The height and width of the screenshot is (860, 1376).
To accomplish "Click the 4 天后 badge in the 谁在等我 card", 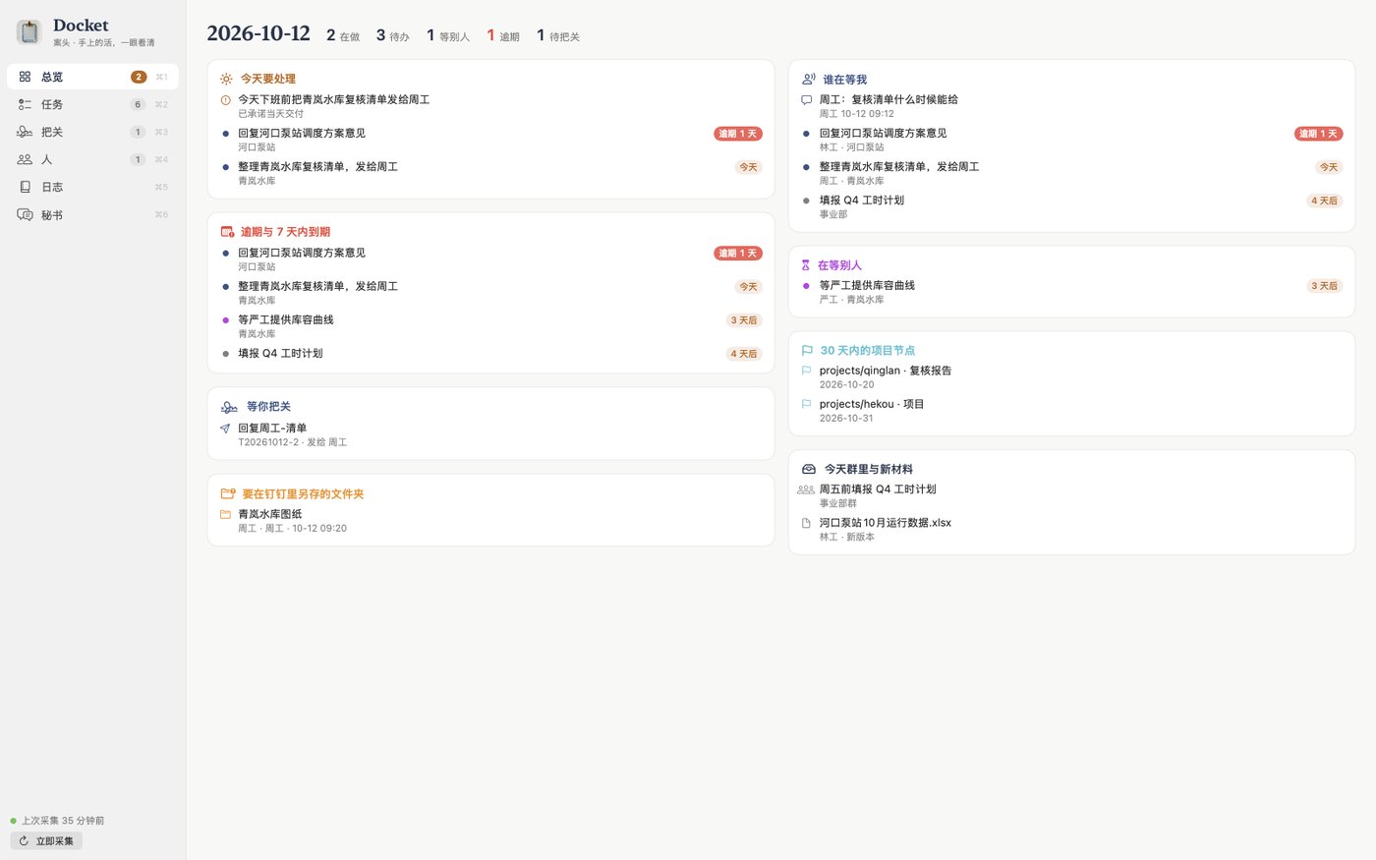I will (x=1325, y=201).
